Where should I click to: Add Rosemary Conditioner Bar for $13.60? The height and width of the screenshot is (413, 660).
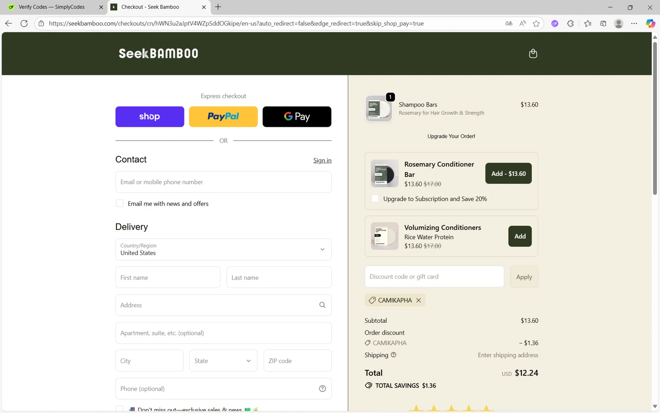click(508, 173)
